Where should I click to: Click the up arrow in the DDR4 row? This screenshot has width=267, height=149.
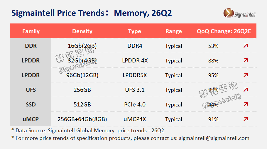(246, 46)
